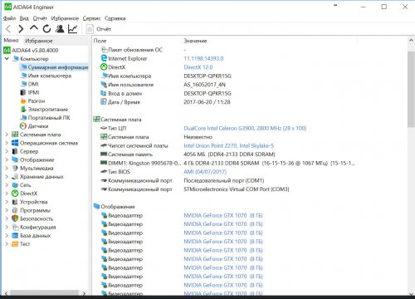
Task: Expand the Системная плата tree node
Action: (7, 135)
